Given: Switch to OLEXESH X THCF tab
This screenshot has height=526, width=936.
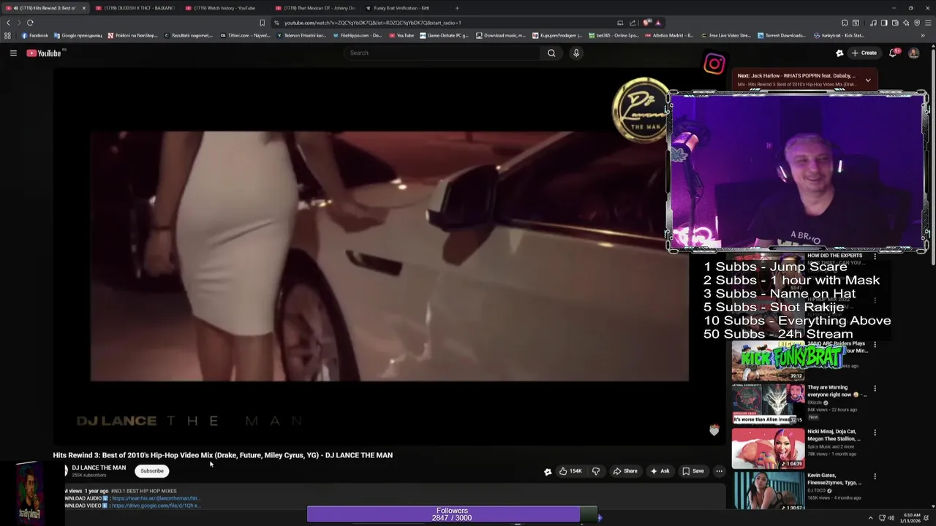Looking at the screenshot, I should 135,8.
